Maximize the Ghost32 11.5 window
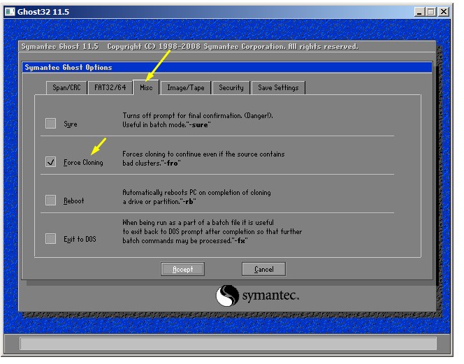The image size is (464, 364). (x=431, y=12)
